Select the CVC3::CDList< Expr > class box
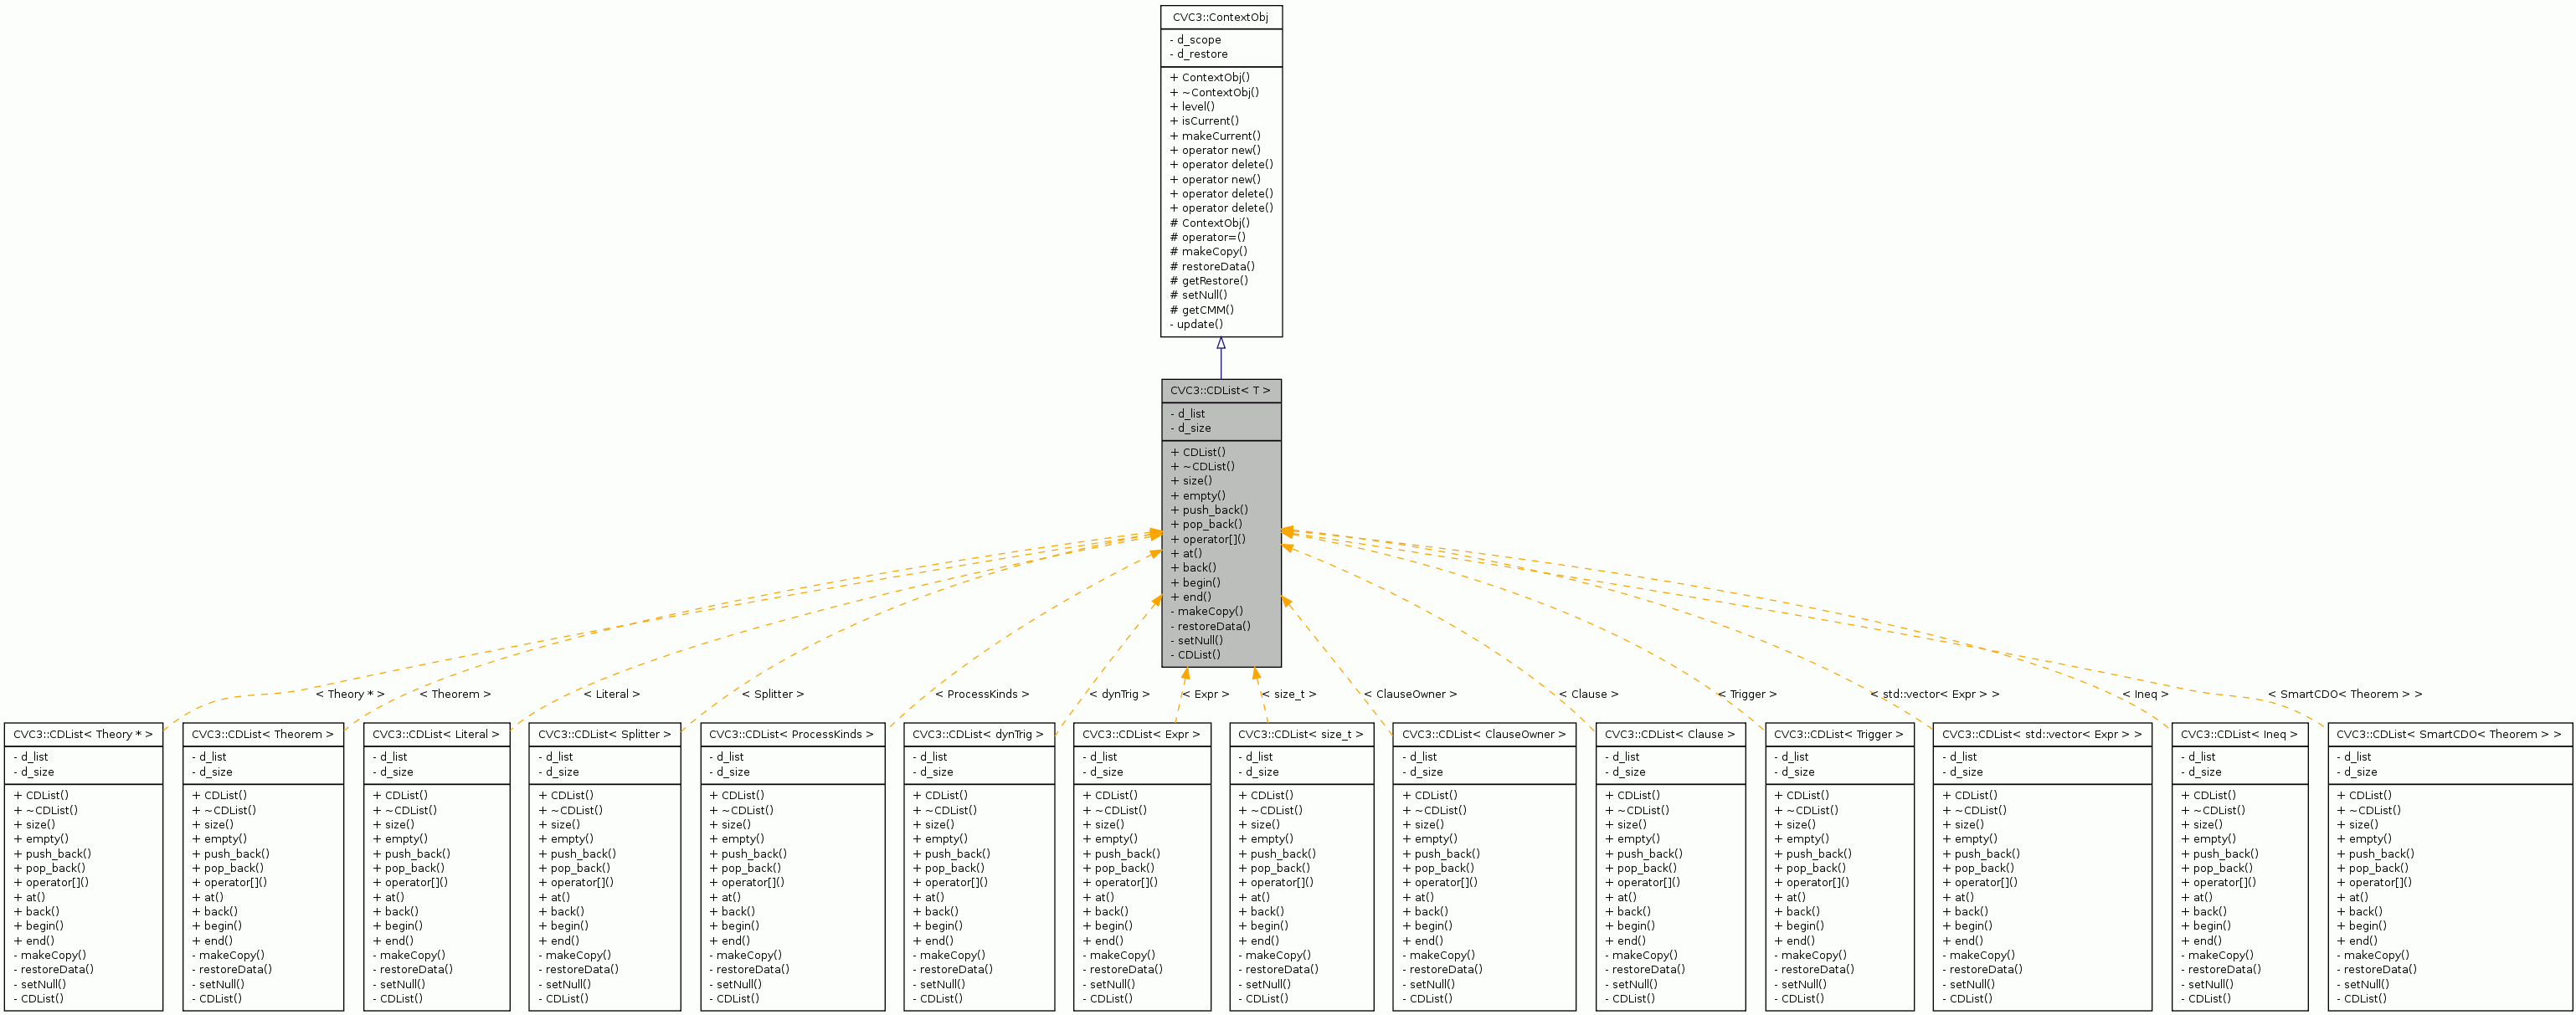Screen dimensions: 2576x1015 (x=1142, y=734)
